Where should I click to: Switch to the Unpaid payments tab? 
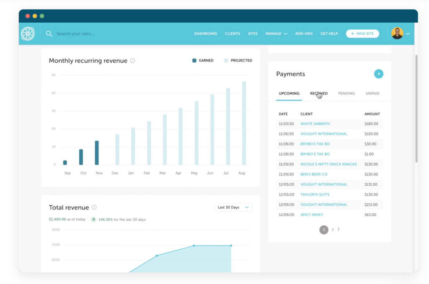(372, 93)
